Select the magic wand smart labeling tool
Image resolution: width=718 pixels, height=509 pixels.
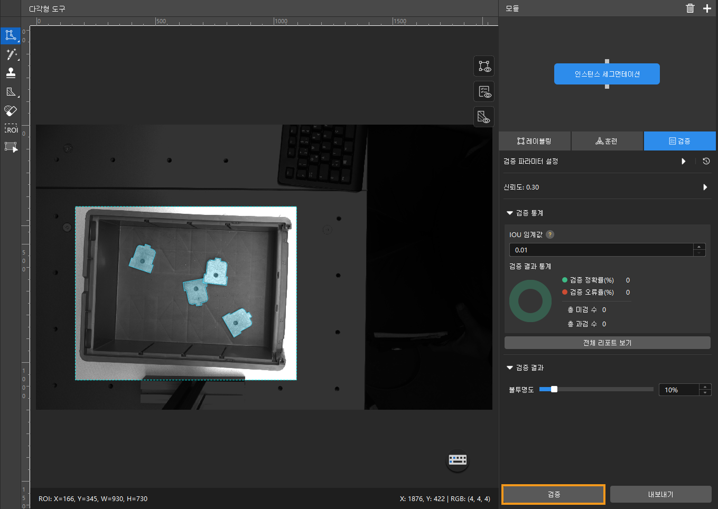click(11, 54)
